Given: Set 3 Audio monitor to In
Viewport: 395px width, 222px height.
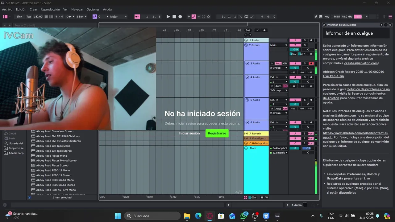Looking at the screenshot, I should tap(272, 64).
